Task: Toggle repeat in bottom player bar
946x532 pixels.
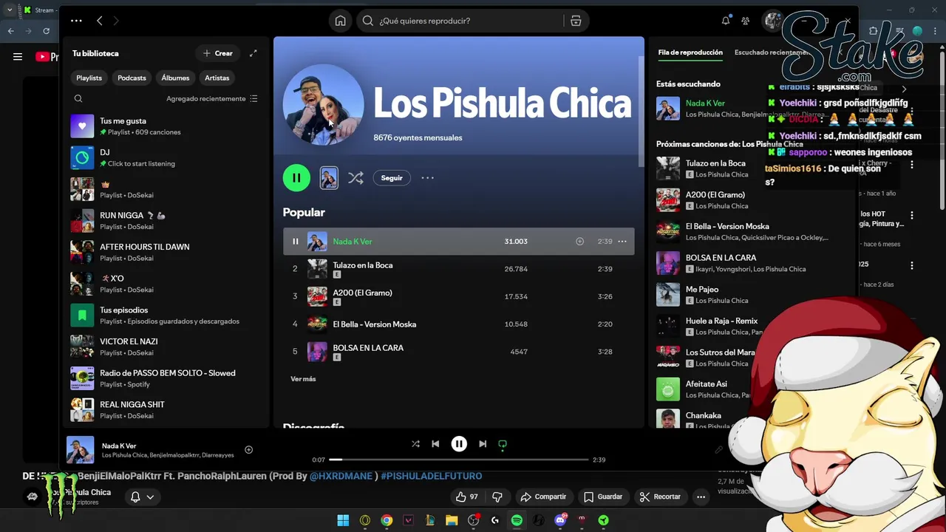Action: click(x=503, y=443)
